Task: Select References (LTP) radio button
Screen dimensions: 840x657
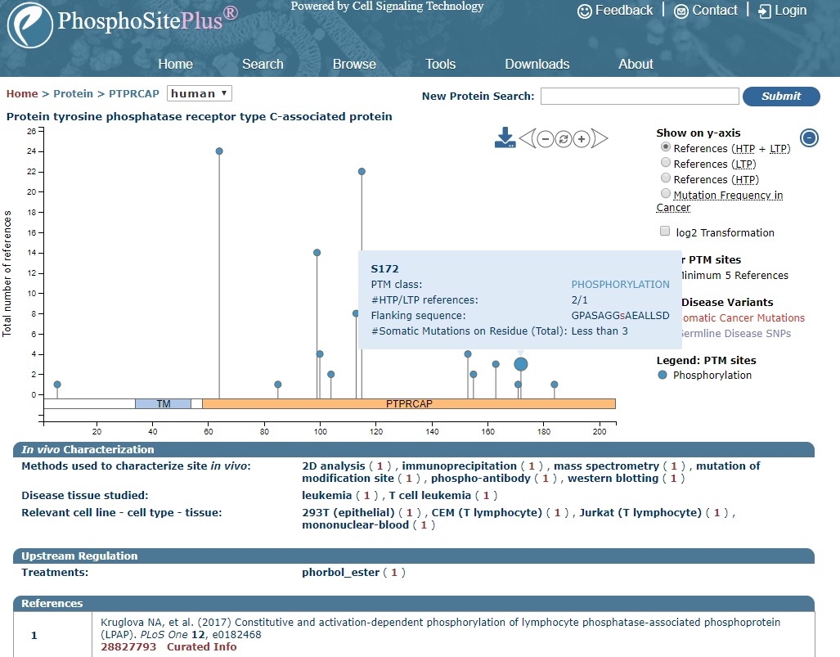Action: [x=665, y=163]
